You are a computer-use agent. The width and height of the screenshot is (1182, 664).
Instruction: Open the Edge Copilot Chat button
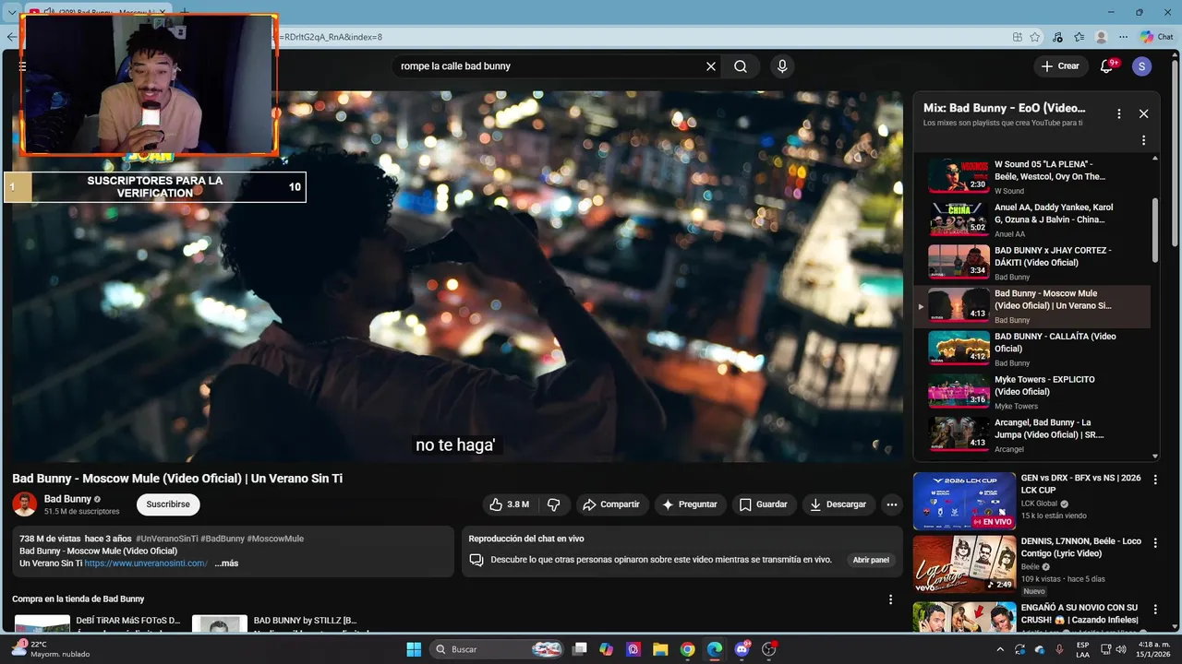coord(1157,37)
